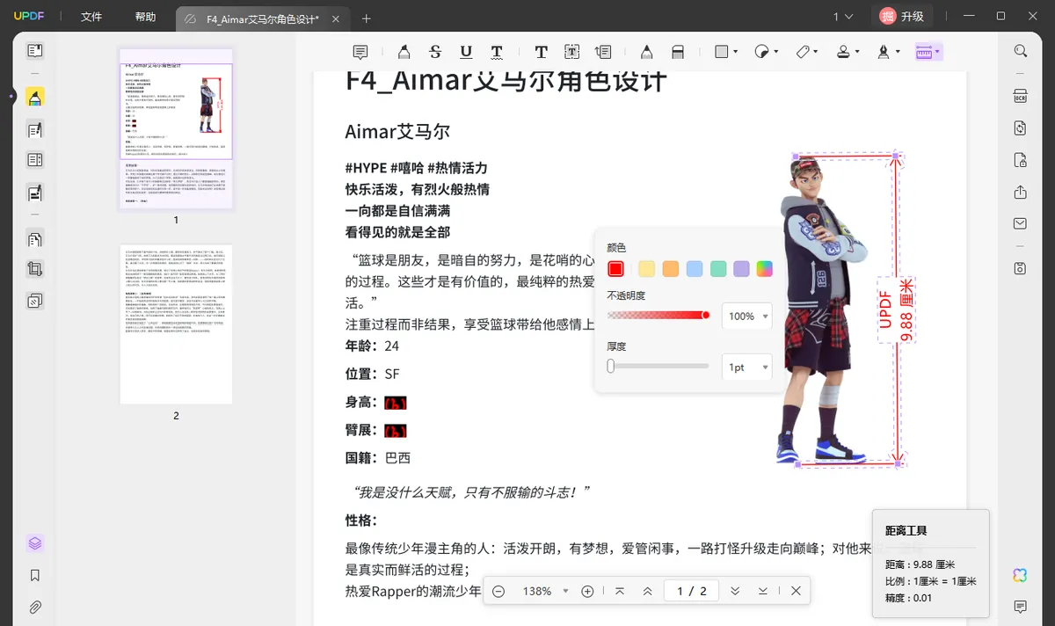Pick the red color swatch
This screenshot has width=1055, height=626.
coord(616,269)
